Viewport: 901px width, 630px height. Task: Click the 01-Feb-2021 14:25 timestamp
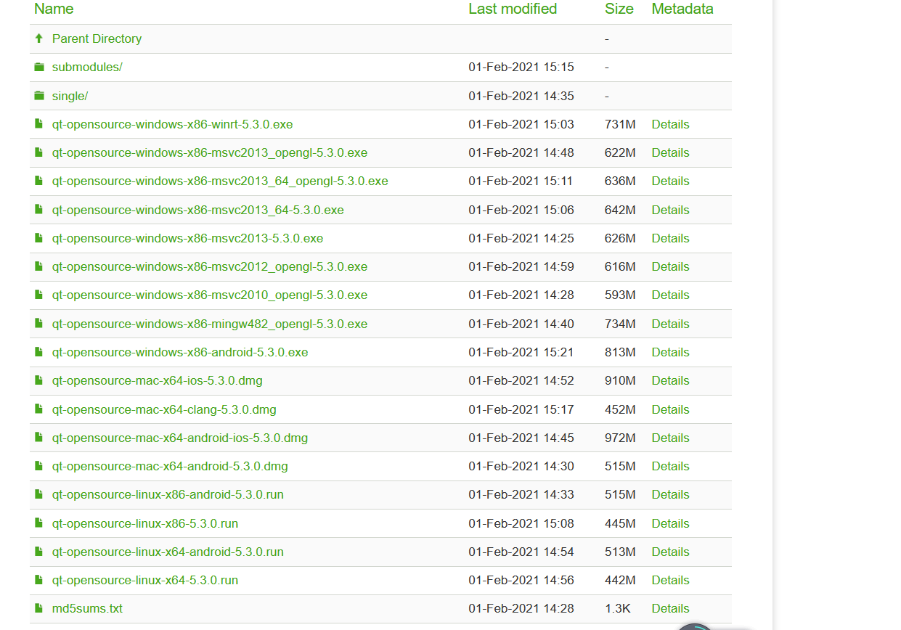click(521, 238)
